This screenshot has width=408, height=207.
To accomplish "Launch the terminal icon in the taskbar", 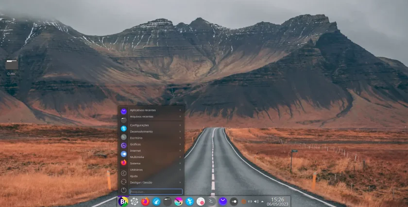I will coord(212,202).
